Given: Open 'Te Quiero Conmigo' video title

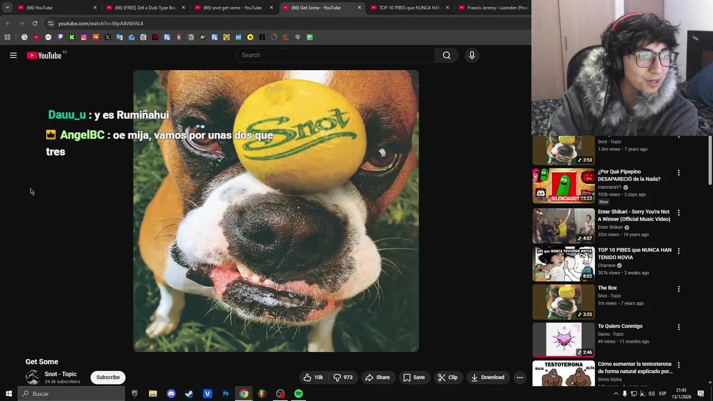Looking at the screenshot, I should pyautogui.click(x=620, y=326).
